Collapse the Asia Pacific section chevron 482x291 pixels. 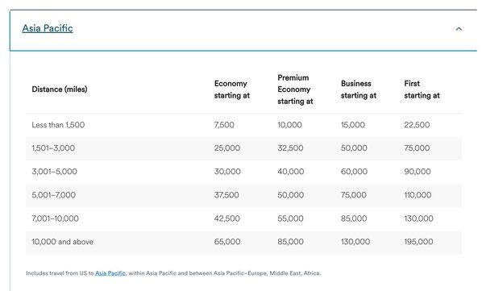459,29
